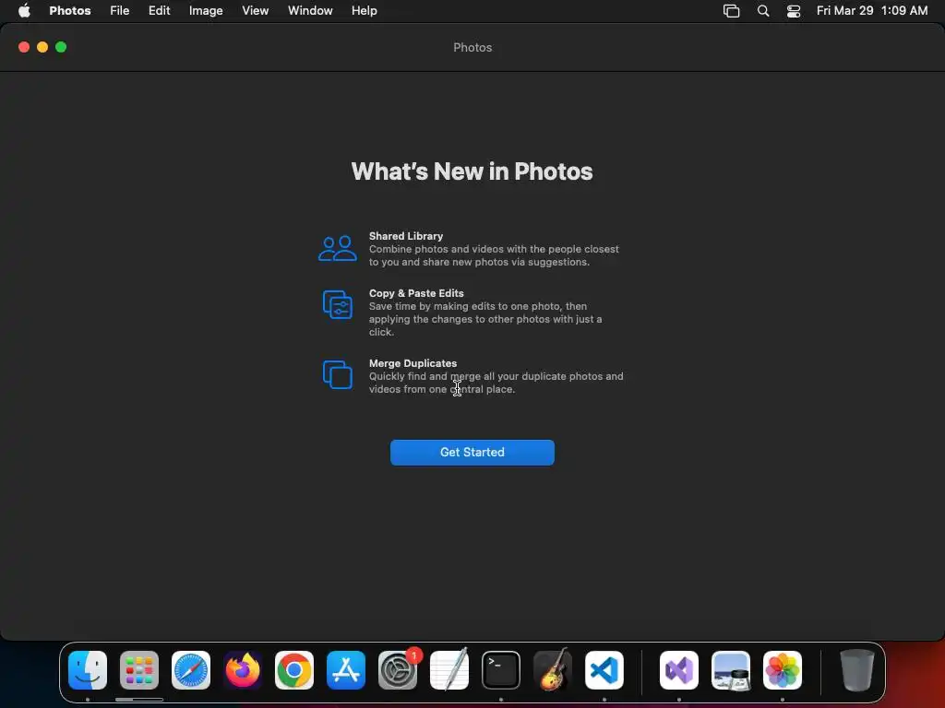945x708 pixels.
Task: Click the Stage Manager menu bar icon
Action: coord(731,10)
